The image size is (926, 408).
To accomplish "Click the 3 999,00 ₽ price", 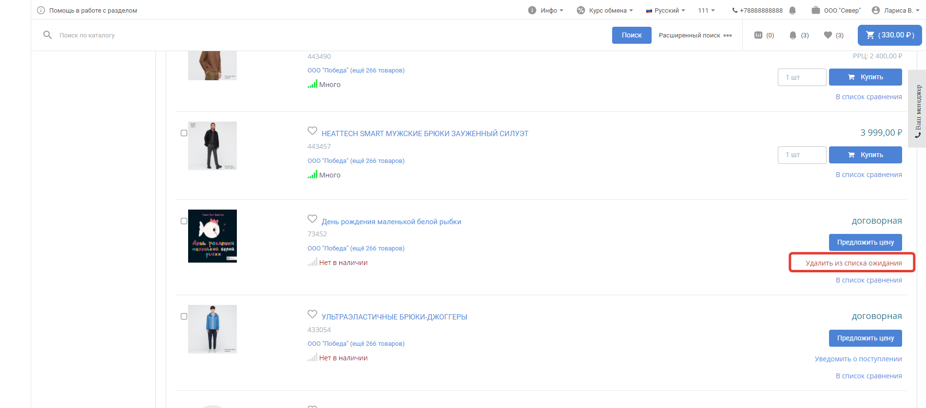I will pyautogui.click(x=881, y=132).
